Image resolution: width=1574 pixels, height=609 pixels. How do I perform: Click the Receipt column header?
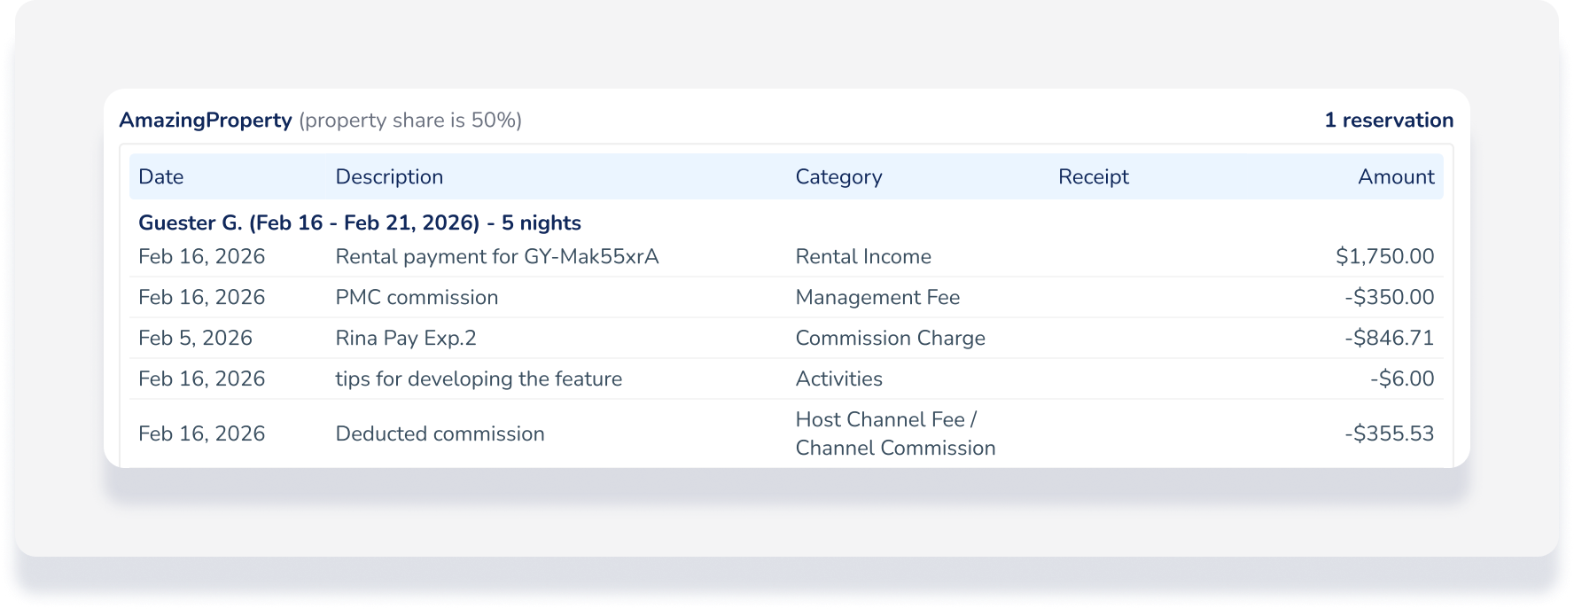(1093, 177)
